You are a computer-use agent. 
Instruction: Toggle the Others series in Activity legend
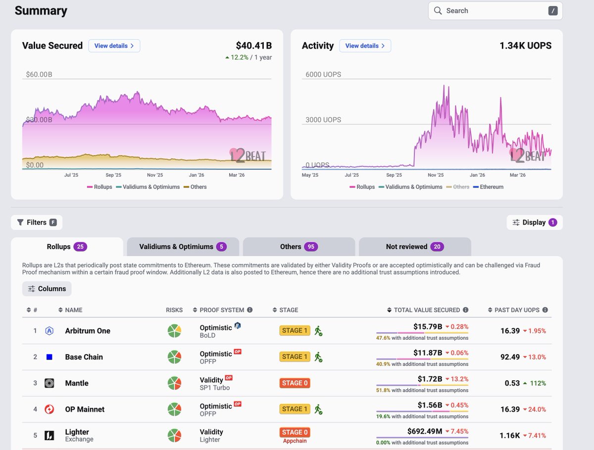point(457,187)
